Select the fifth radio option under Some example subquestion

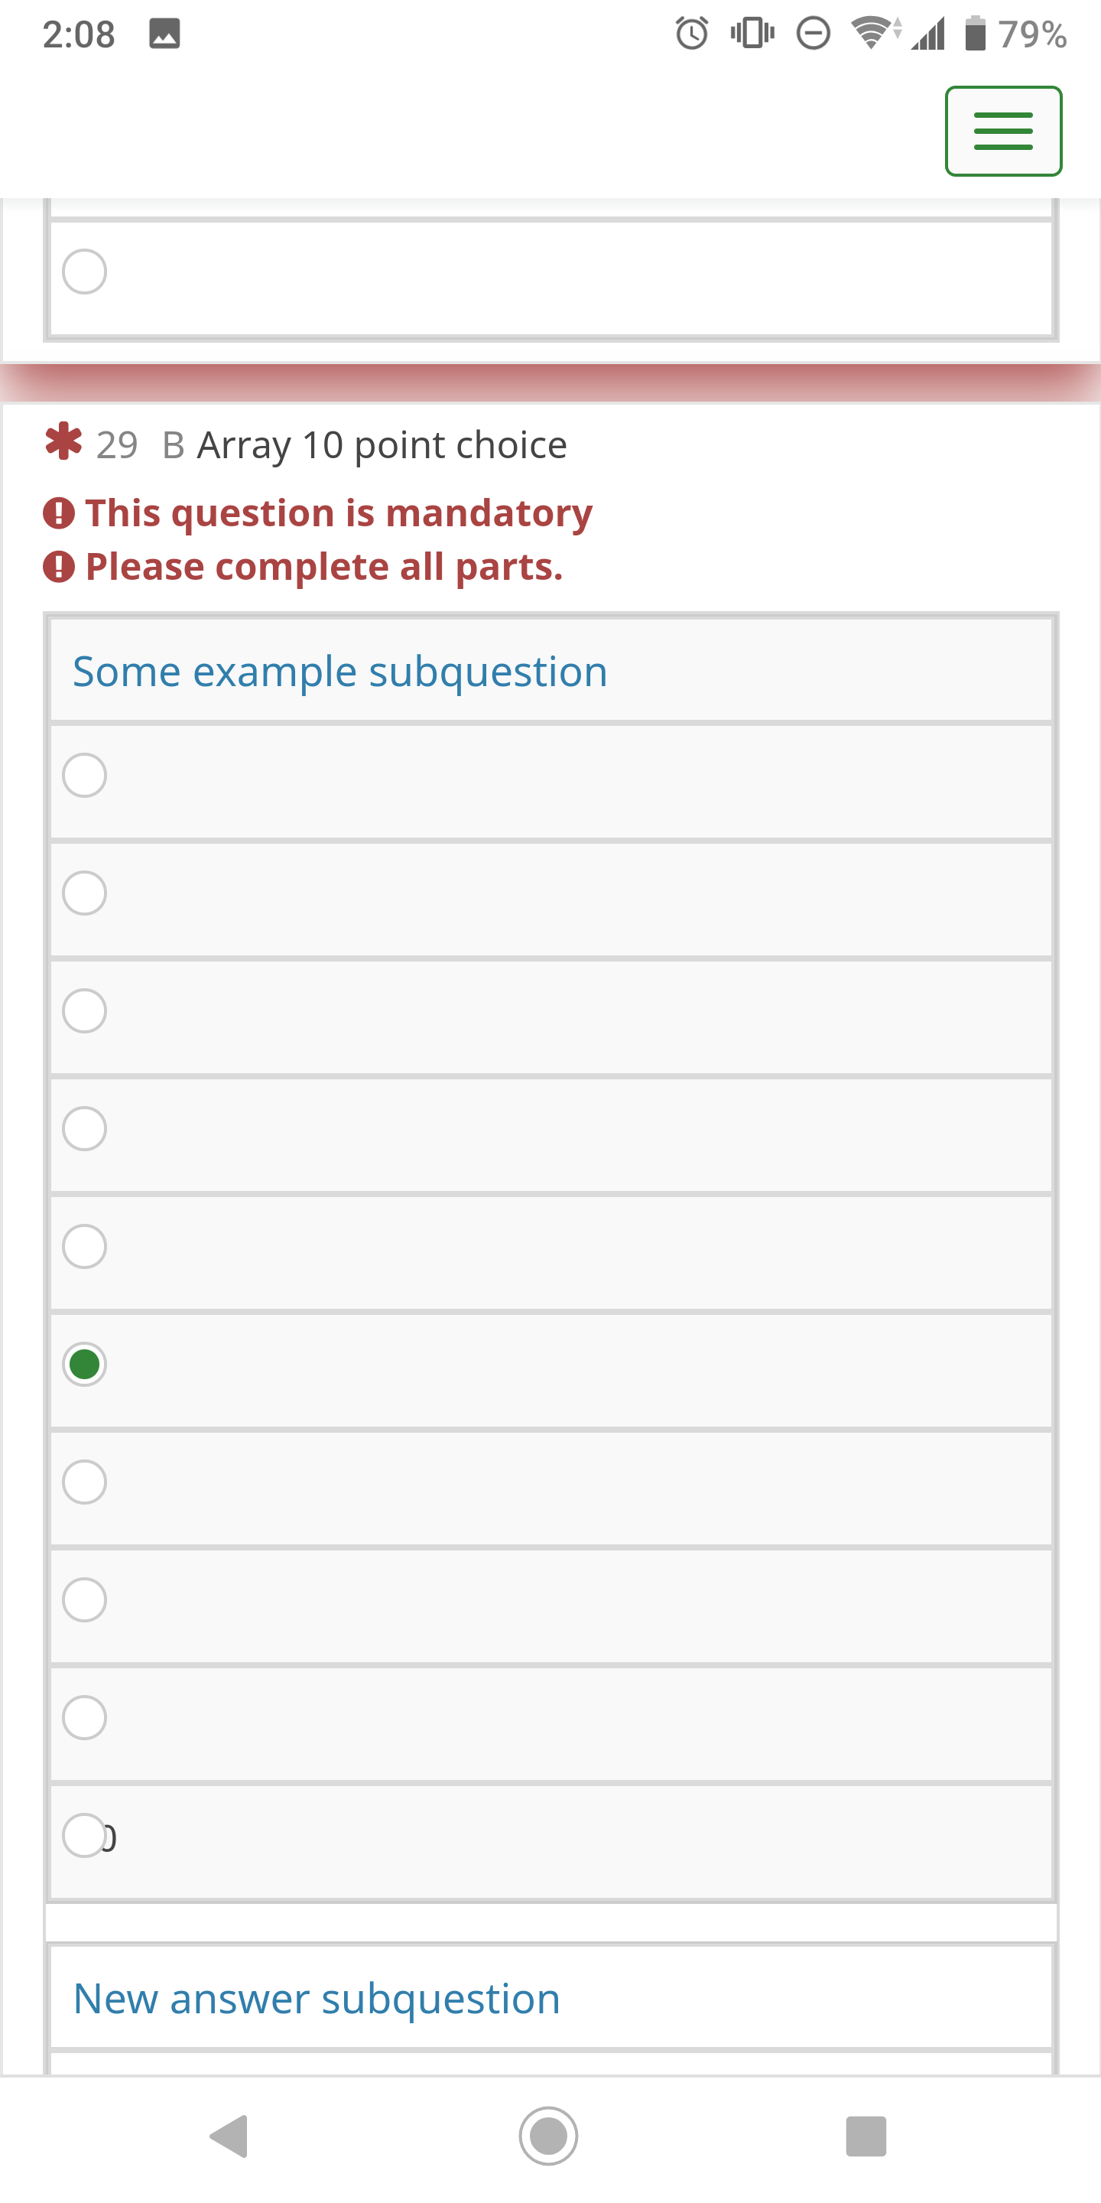(x=85, y=1246)
